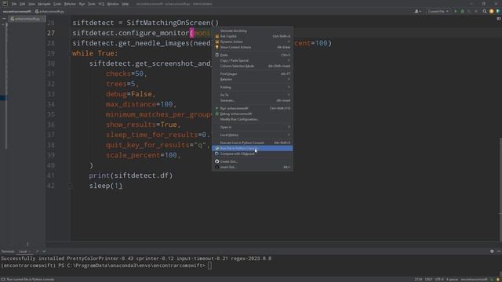Screen dimensions: 502x282
Task: Select the open editor file tab
Action: click(x=27, y=19)
